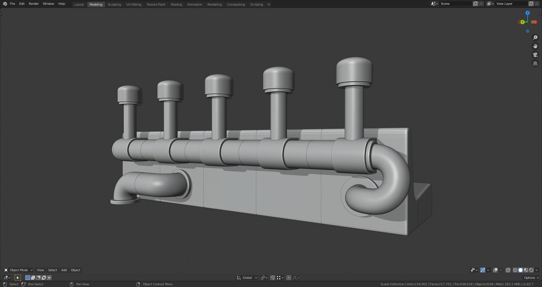Open the Options dropdown

531,278
